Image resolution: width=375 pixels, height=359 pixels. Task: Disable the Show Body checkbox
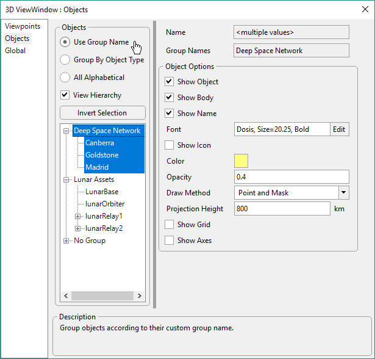pos(169,98)
